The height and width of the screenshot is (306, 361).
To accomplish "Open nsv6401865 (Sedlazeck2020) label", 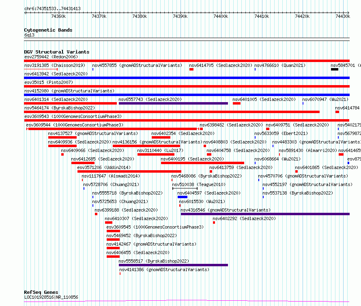I will [x=327, y=167].
